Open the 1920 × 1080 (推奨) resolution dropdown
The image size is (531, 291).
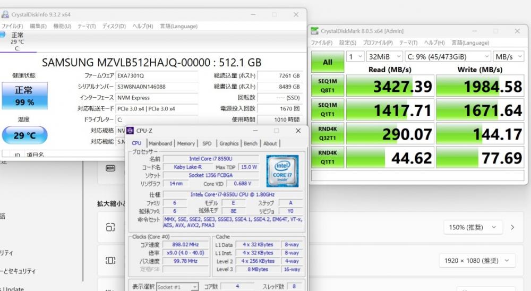pyautogui.click(x=477, y=261)
